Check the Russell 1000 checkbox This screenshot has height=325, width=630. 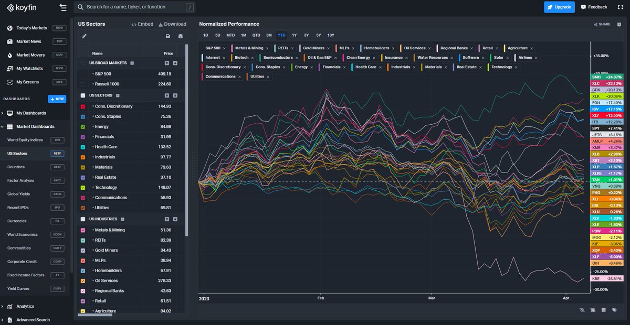pos(83,84)
